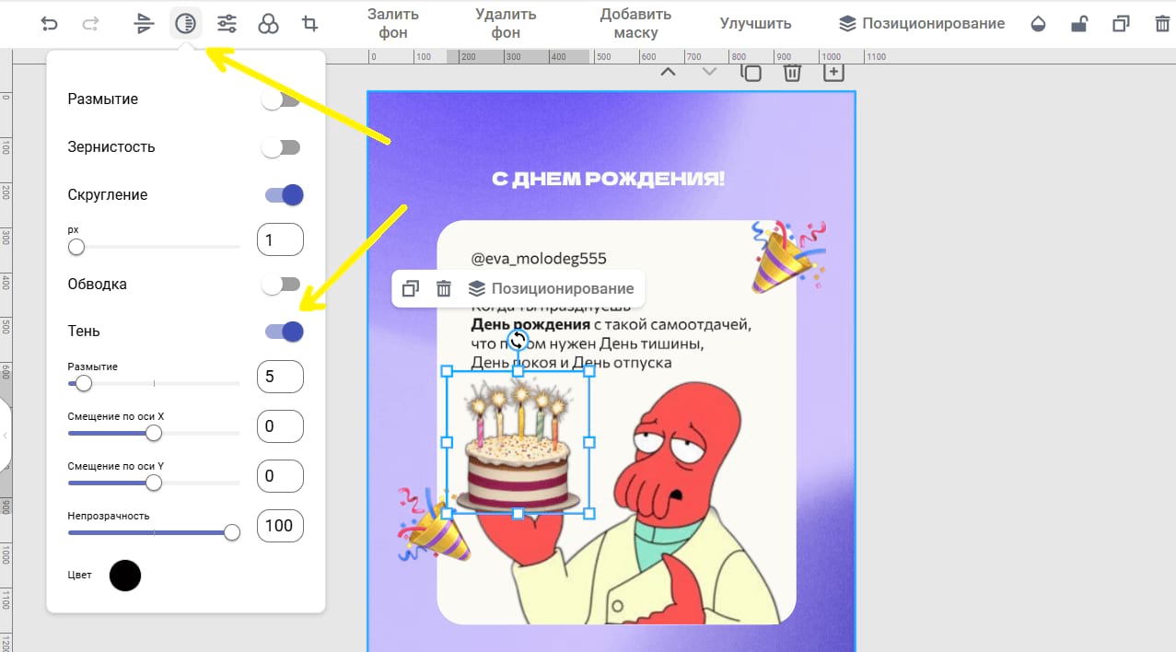The width and height of the screenshot is (1176, 652).
Task: Focus the X offset value field
Action: (280, 426)
